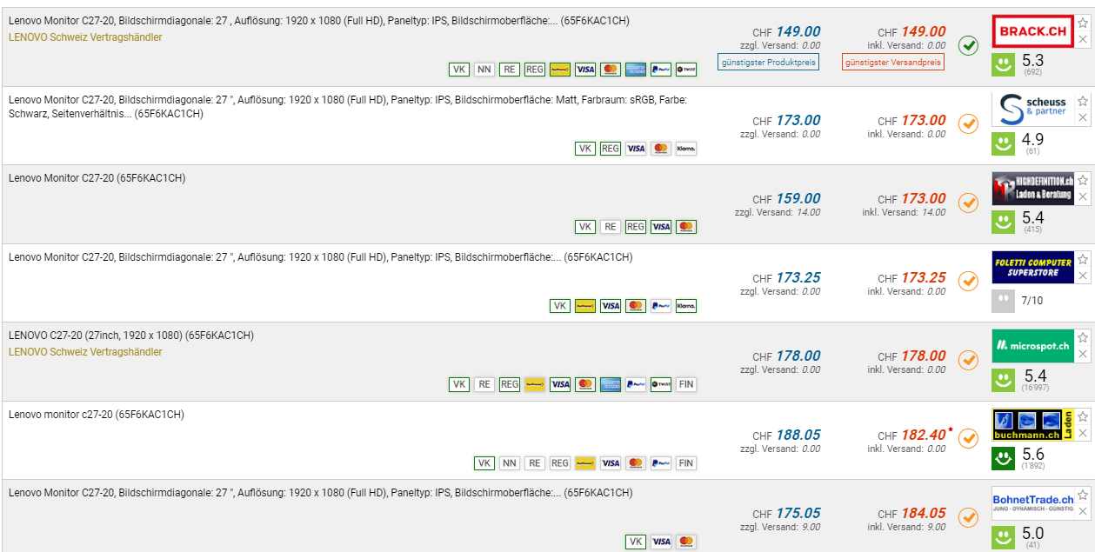Open the microspot.ch shop logo

[1032, 346]
